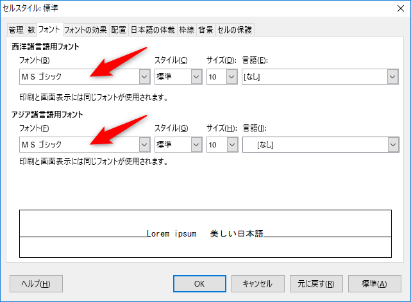Open the 枠線 tab
Viewport: 411px width, 302px height.
(x=186, y=29)
